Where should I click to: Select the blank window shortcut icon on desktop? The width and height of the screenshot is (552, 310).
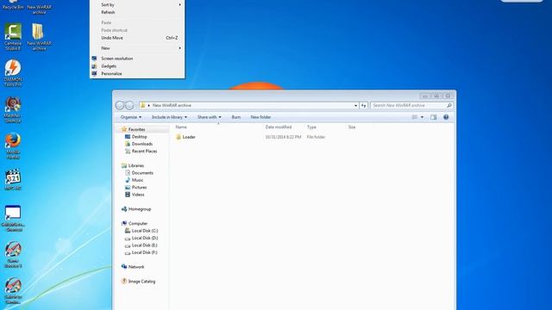tap(13, 218)
